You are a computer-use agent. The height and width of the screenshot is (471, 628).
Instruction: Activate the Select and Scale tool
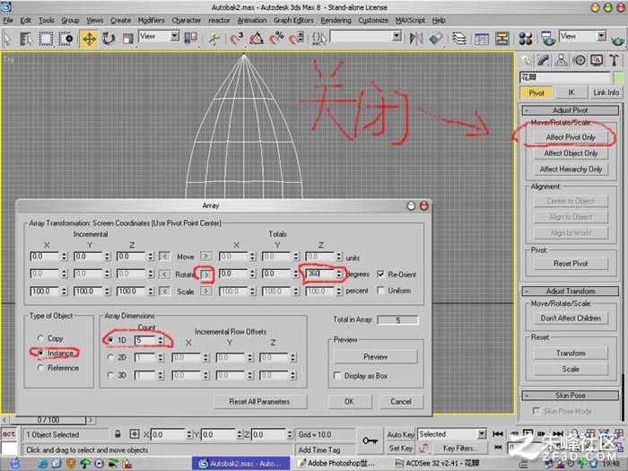[x=127, y=39]
